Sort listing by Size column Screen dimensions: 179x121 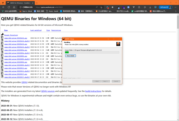(48, 30)
